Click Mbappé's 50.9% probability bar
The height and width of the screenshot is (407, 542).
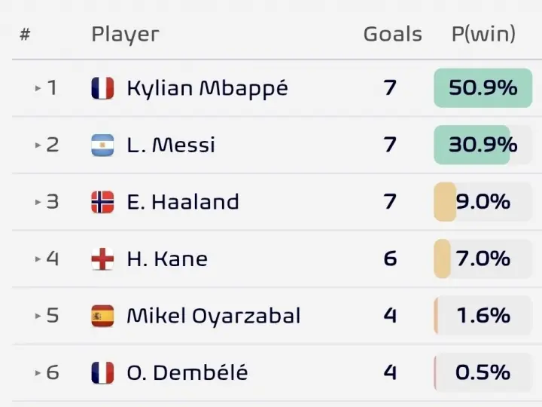pos(483,88)
